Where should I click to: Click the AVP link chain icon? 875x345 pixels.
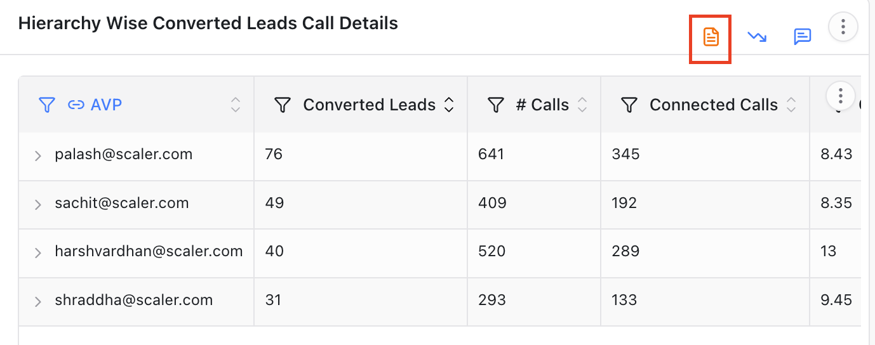pos(76,105)
